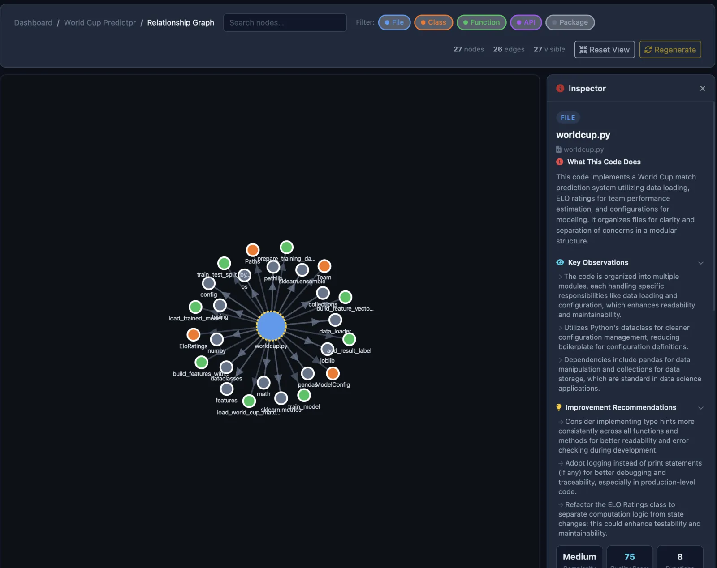The image size is (717, 568).
Task: Collapse the Key Observations section
Action: point(701,263)
